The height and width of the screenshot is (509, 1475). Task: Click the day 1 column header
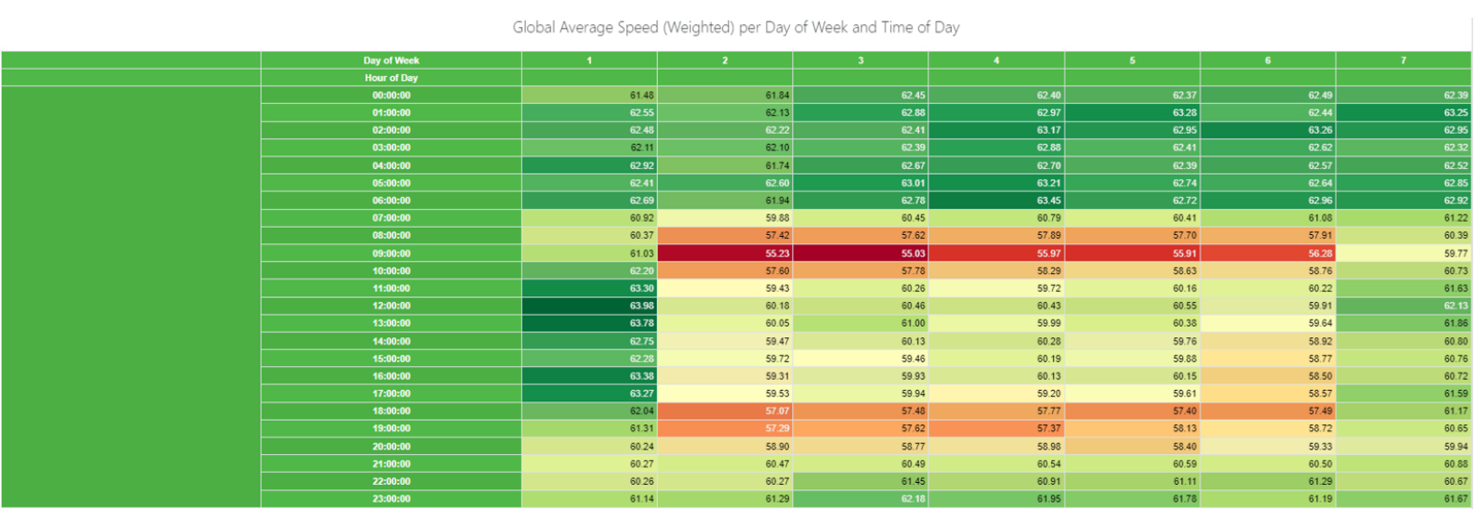click(x=589, y=60)
